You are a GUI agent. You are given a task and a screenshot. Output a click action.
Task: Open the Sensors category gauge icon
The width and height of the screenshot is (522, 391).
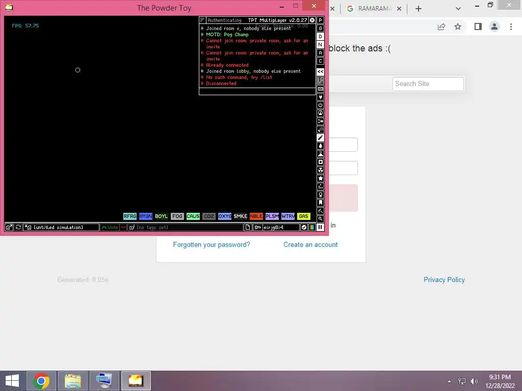tap(320, 114)
